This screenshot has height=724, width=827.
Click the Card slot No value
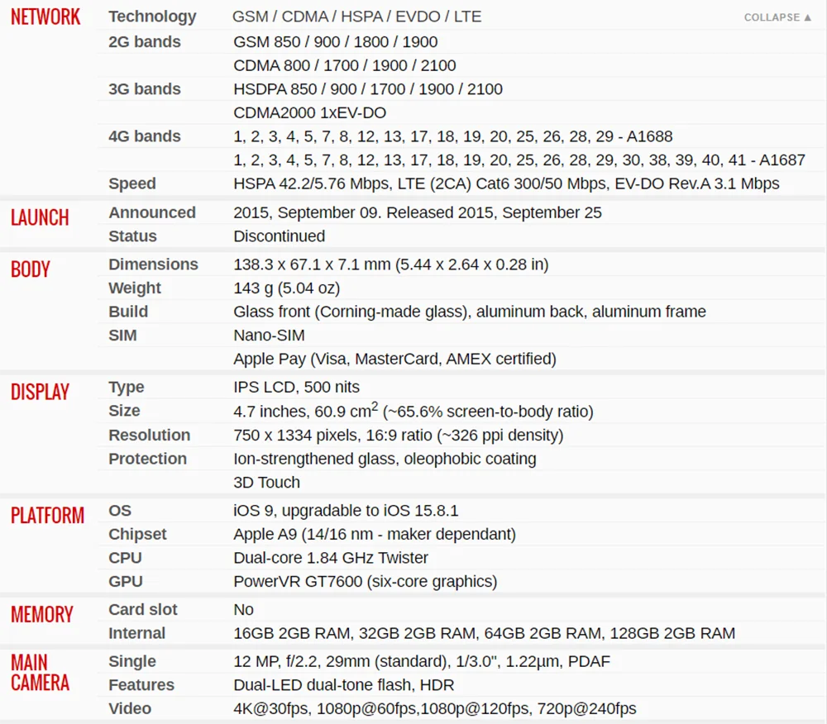[243, 610]
